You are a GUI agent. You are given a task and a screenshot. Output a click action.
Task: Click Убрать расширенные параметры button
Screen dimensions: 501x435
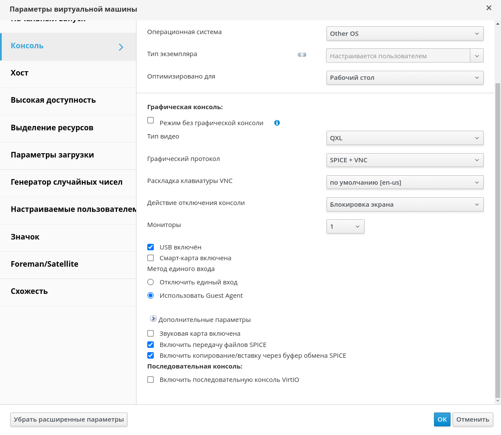point(69,419)
